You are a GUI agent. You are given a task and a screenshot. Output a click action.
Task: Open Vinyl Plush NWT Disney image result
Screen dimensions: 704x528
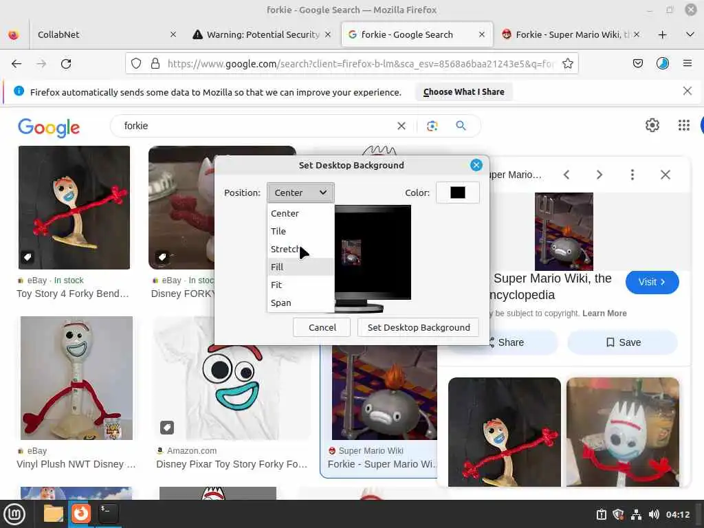pos(76,378)
